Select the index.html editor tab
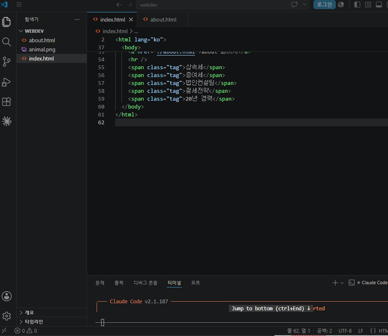The image size is (388, 336). [x=113, y=19]
